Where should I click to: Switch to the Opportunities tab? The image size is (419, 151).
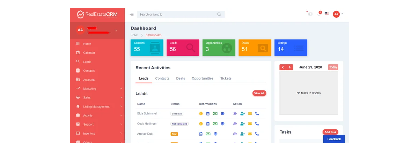pos(203,78)
